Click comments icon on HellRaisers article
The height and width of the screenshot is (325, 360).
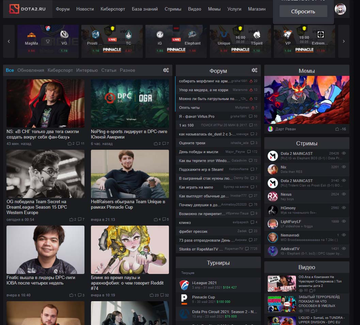[x=164, y=220]
